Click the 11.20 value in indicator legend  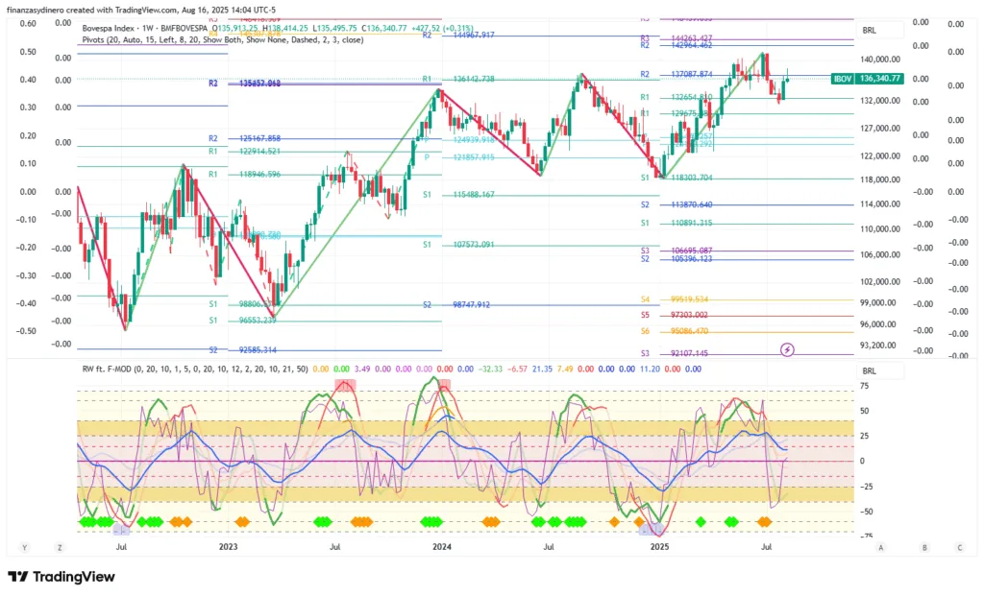point(650,369)
